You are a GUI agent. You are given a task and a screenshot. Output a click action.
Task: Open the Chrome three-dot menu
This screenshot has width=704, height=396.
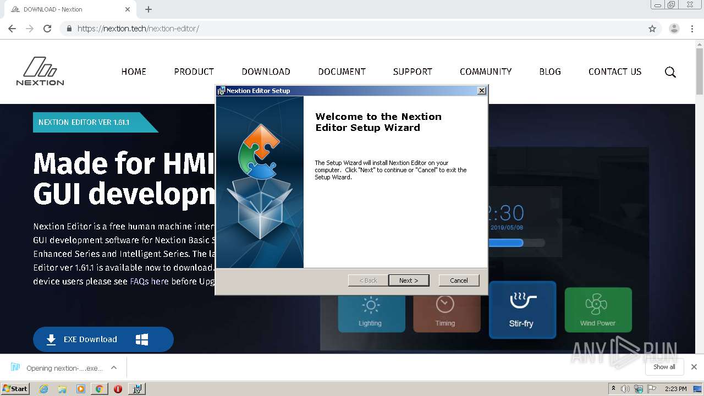pyautogui.click(x=692, y=29)
